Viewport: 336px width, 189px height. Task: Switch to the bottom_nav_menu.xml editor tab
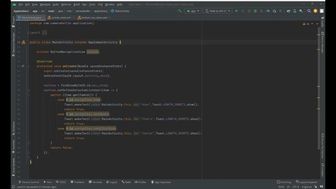pyautogui.click(x=94, y=17)
